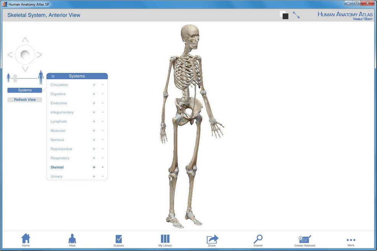Click the skeleton's skull in 3D view
377x251 pixels.
190,36
